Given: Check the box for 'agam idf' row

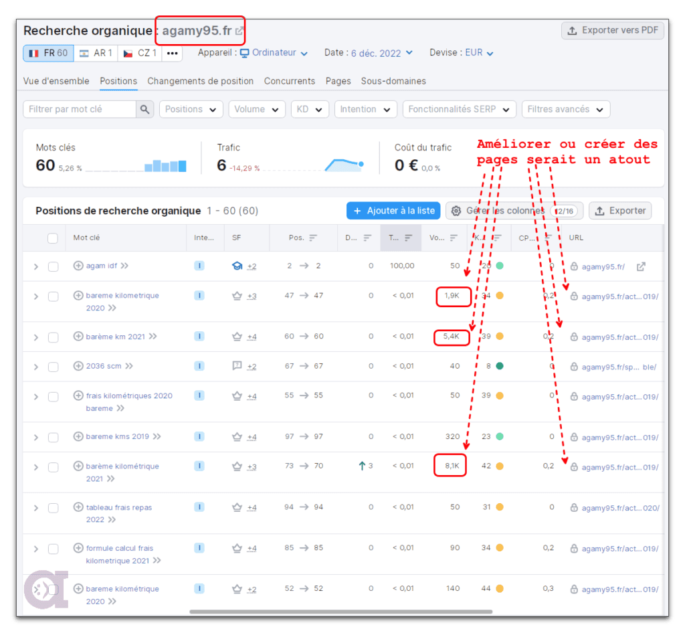Looking at the screenshot, I should [53, 266].
